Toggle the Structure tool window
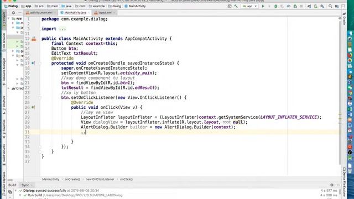 coord(4,104)
